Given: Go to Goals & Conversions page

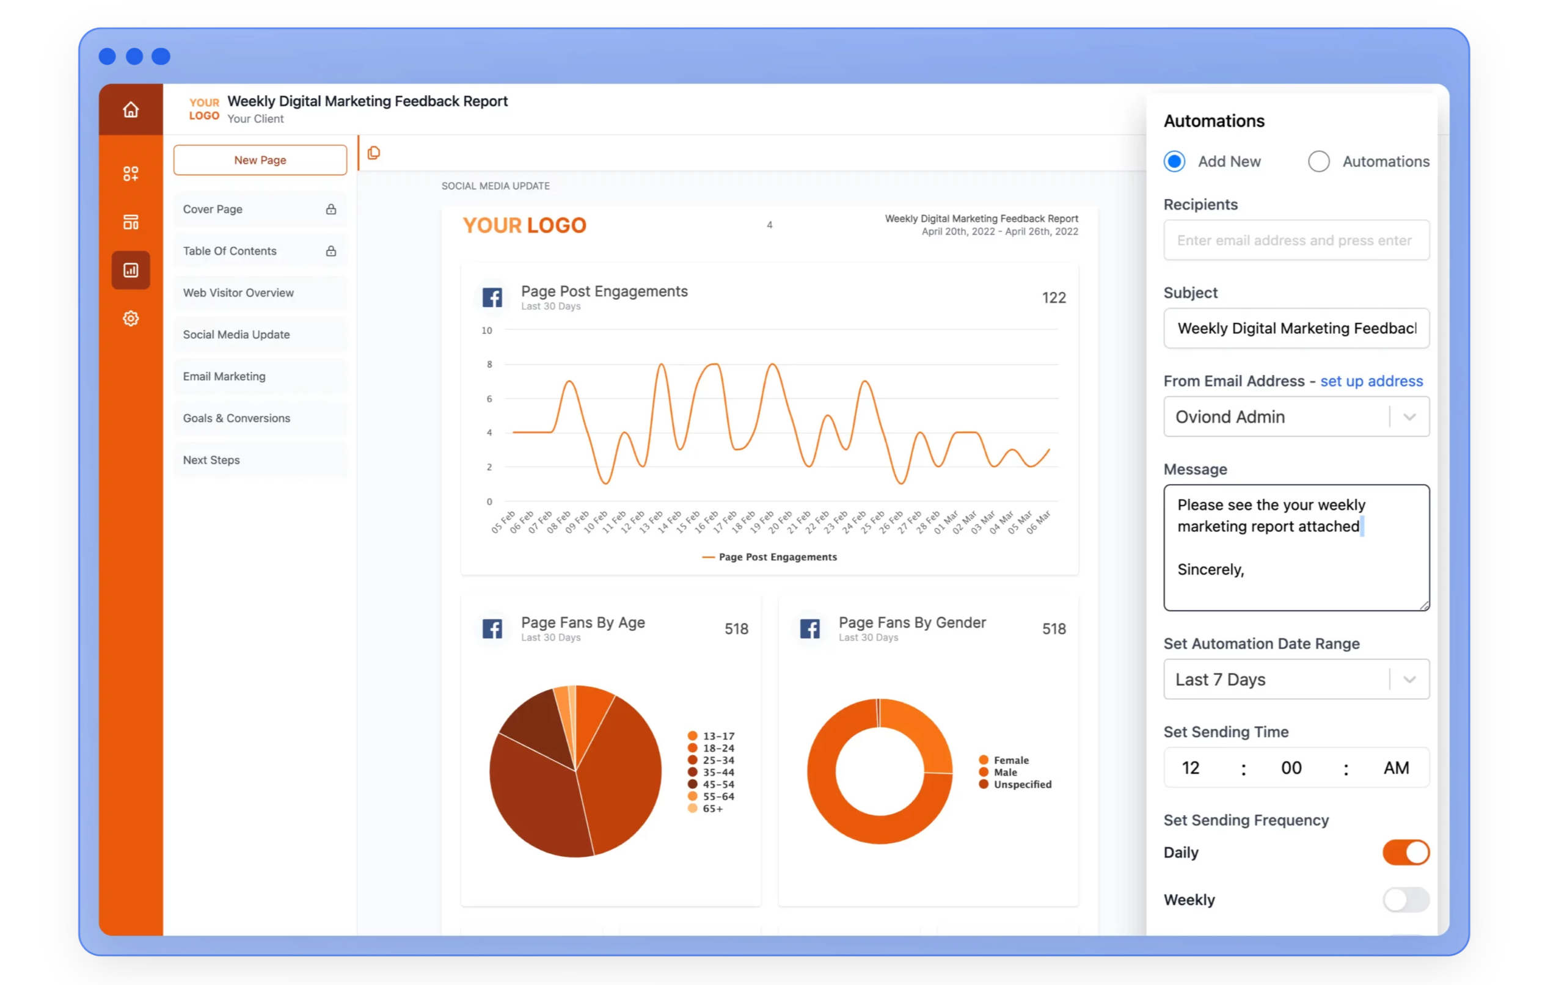Looking at the screenshot, I should (x=236, y=418).
